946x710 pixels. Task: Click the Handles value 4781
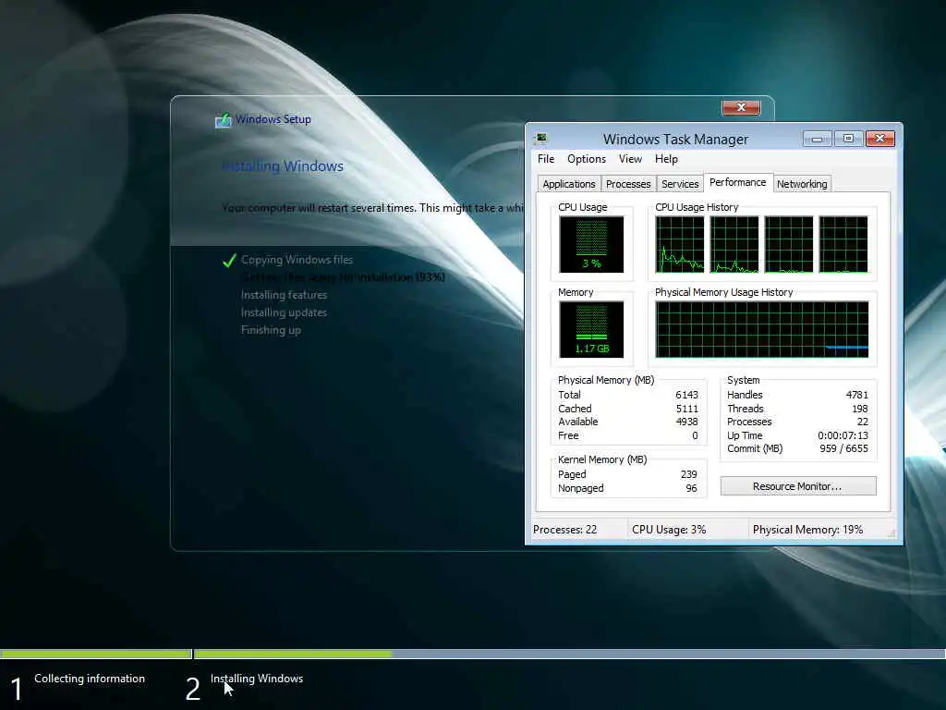(x=856, y=395)
